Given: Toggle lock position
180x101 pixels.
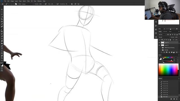Looking at the screenshot, I should tap(166, 40).
